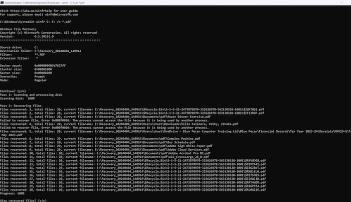Viewport: 351px width, 202px height.
Task: Click the Scanning disk: 100% line
Action: [21, 98]
